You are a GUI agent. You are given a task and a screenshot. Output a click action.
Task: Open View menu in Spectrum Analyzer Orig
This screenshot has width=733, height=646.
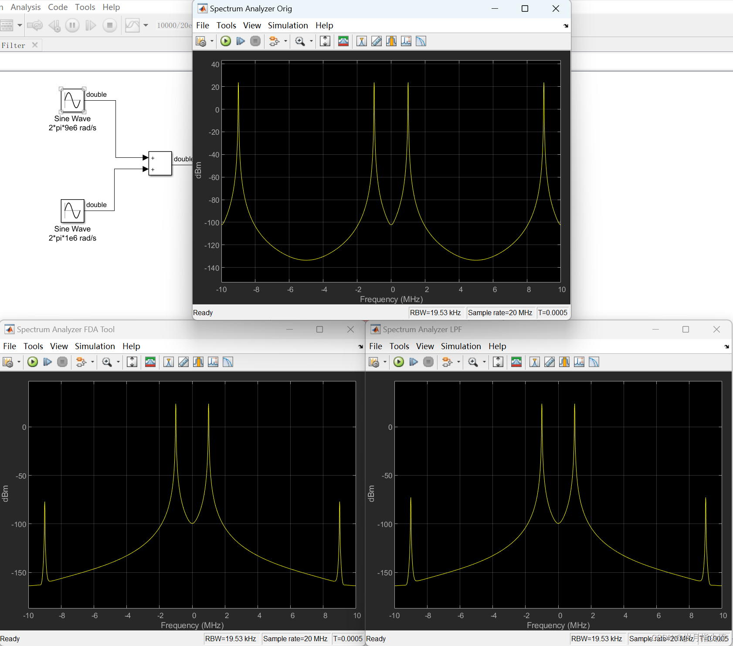(252, 25)
